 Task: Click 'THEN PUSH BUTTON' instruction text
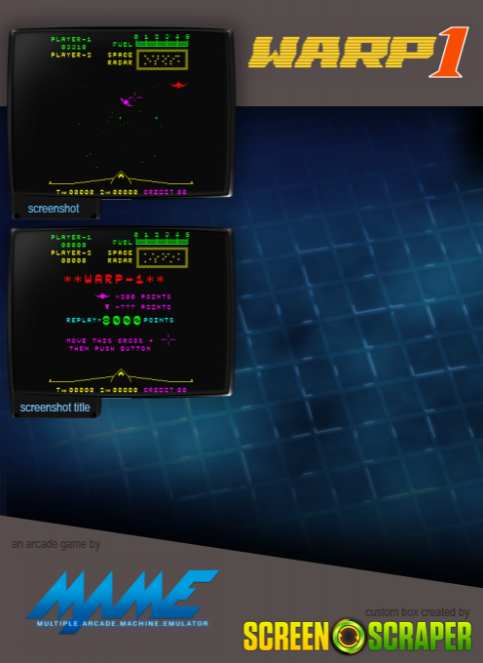click(x=110, y=348)
